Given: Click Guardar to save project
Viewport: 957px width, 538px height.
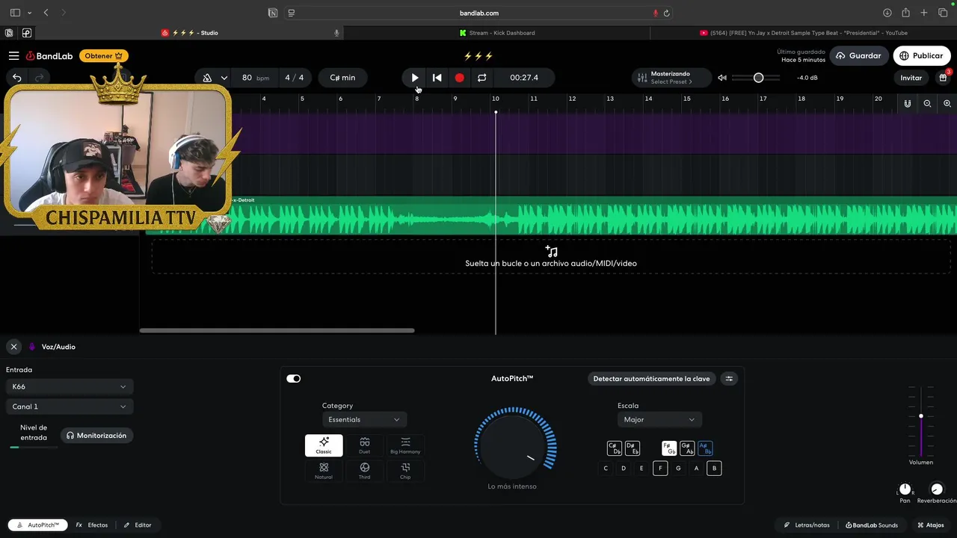Looking at the screenshot, I should (858, 56).
